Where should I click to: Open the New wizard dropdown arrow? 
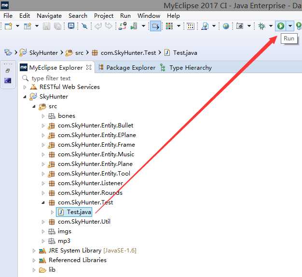(x=17, y=25)
